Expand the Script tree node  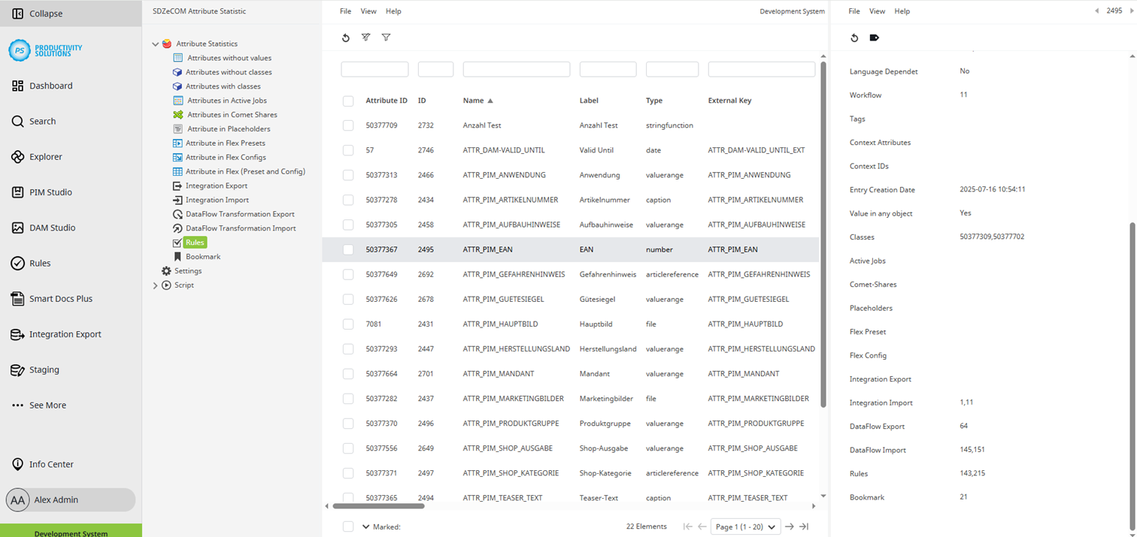[155, 285]
